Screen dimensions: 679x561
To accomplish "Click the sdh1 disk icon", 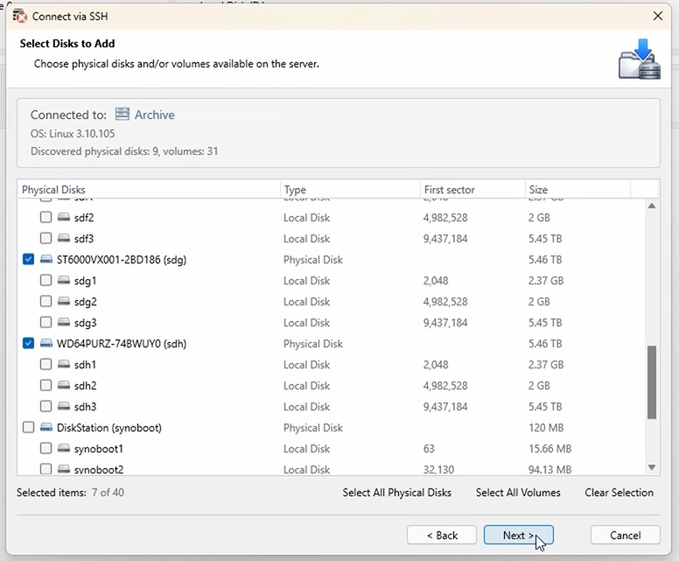I will pyautogui.click(x=64, y=364).
